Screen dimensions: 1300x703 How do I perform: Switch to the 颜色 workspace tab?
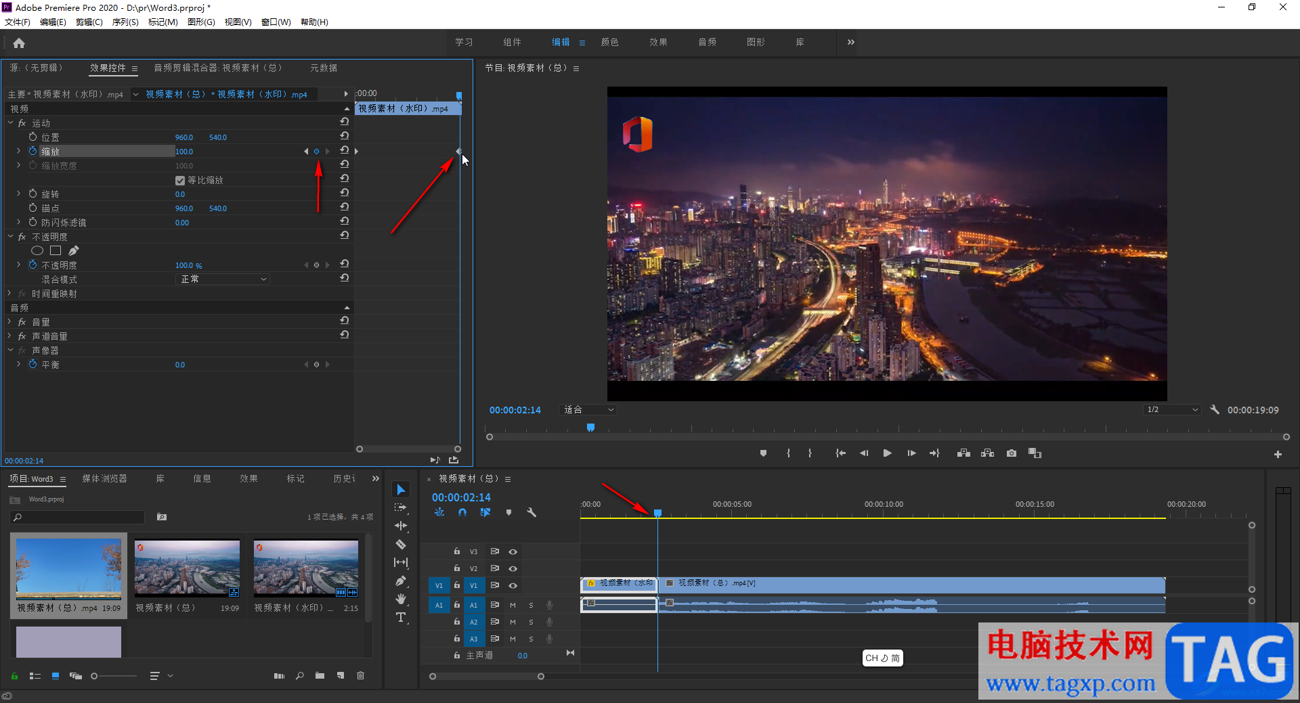pyautogui.click(x=609, y=42)
